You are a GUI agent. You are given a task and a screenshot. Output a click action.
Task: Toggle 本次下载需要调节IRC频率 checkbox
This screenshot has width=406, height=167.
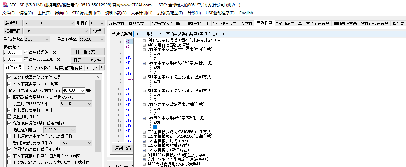10,84
